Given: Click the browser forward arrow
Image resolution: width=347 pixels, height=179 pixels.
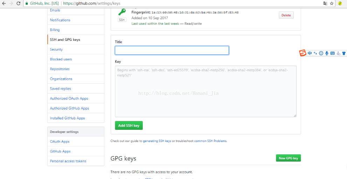Looking at the screenshot, I should 11,3.
